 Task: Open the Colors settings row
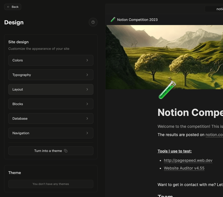coord(51,60)
